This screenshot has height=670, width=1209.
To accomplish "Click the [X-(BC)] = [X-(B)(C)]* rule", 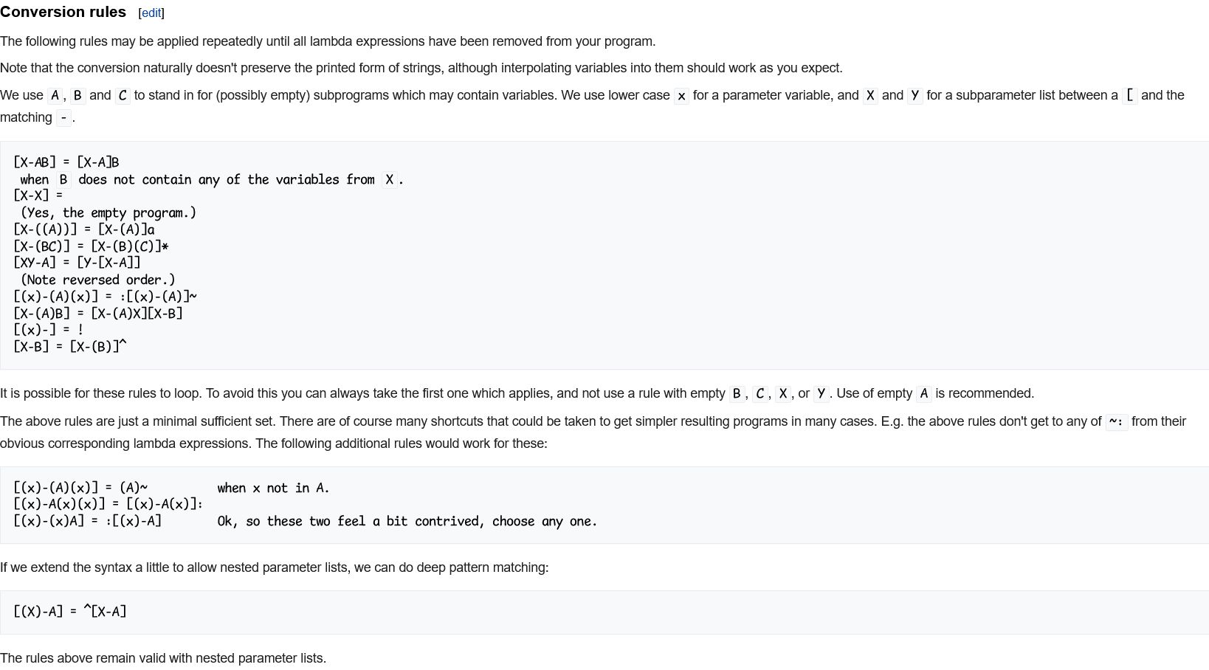I will tap(91, 246).
